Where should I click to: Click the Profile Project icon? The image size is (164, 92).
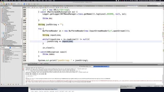click(x=37, y=4)
